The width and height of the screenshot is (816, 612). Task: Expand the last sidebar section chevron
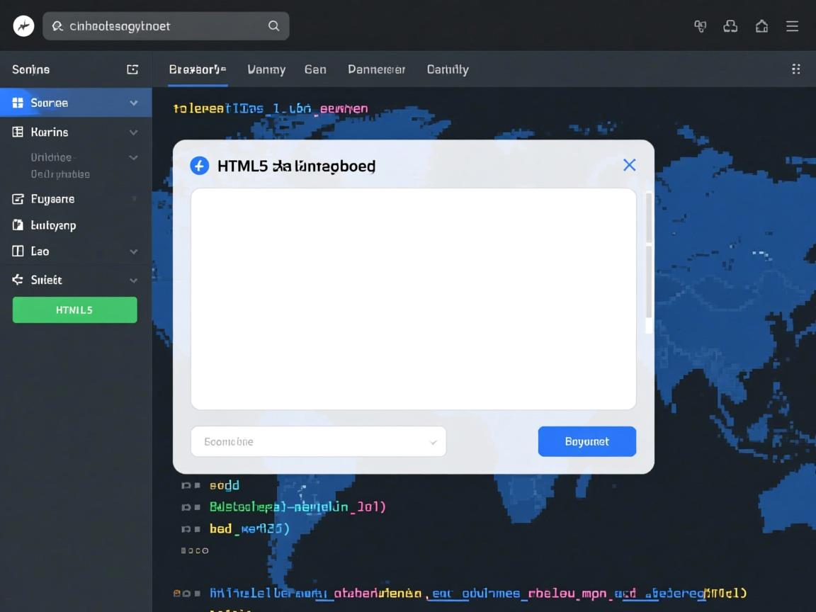pos(133,279)
